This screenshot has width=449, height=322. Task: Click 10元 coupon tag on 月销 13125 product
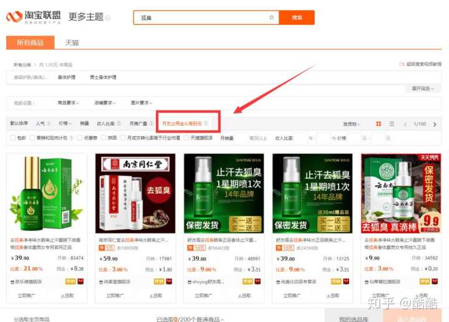pyautogui.click(x=285, y=248)
